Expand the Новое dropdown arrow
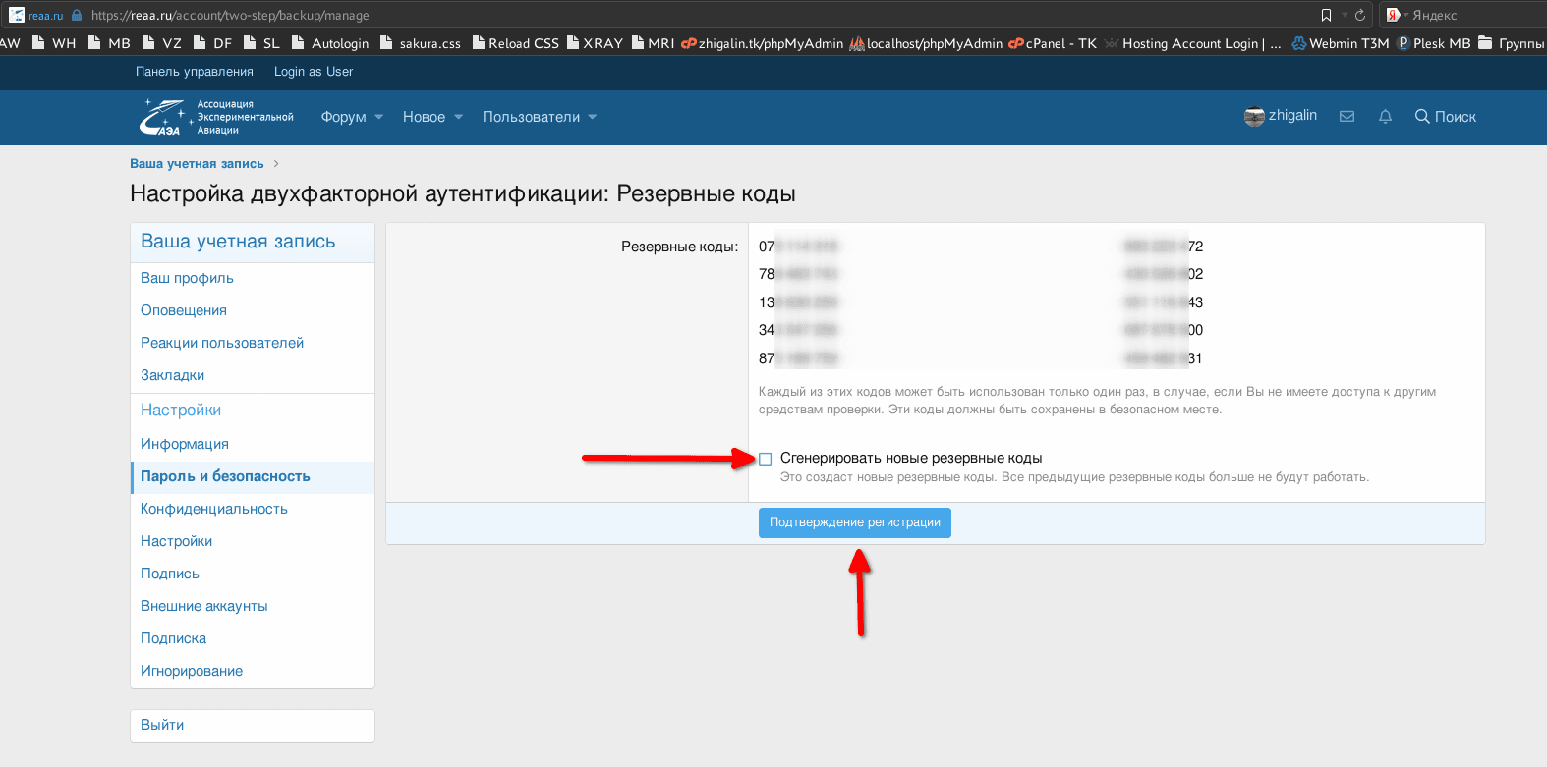This screenshot has width=1547, height=767. [458, 118]
